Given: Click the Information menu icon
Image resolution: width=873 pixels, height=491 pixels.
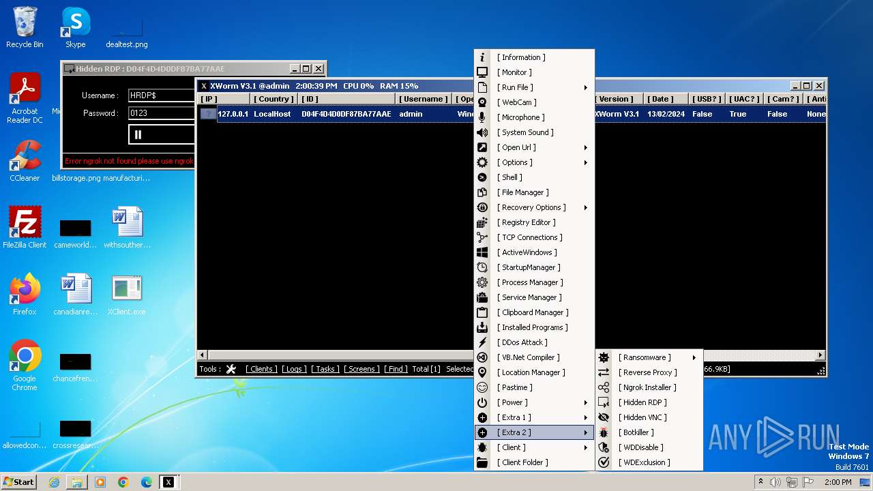Looking at the screenshot, I should point(482,57).
